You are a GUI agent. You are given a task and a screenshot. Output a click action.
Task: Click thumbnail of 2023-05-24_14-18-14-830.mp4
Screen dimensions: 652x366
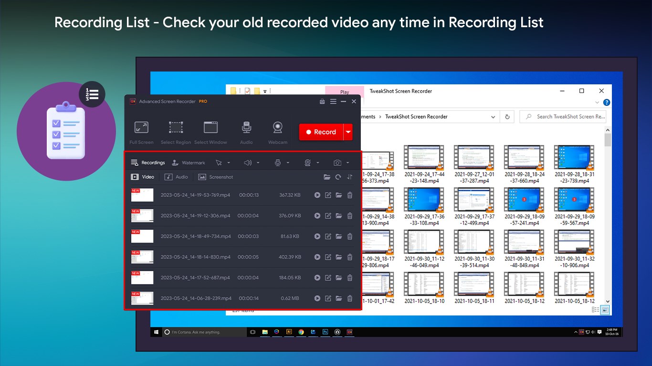coord(142,257)
